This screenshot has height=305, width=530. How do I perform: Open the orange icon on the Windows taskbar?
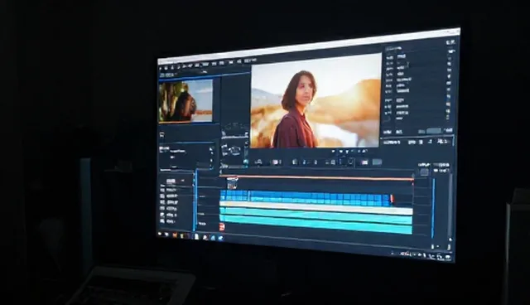(175, 235)
